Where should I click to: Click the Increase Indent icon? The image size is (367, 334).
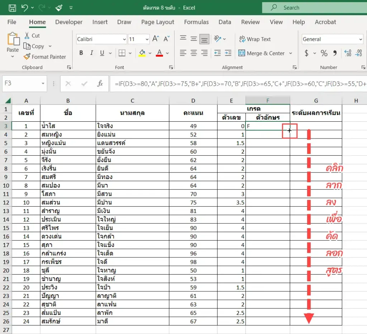[x=228, y=53]
